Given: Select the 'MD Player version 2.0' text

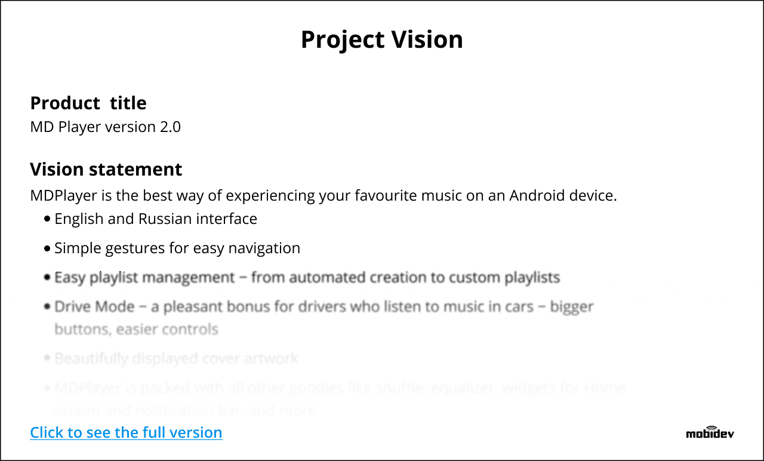Looking at the screenshot, I should pos(105,127).
